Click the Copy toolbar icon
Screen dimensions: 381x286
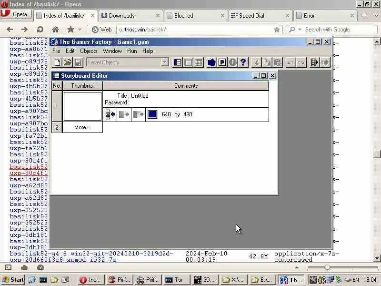[x=267, y=62]
